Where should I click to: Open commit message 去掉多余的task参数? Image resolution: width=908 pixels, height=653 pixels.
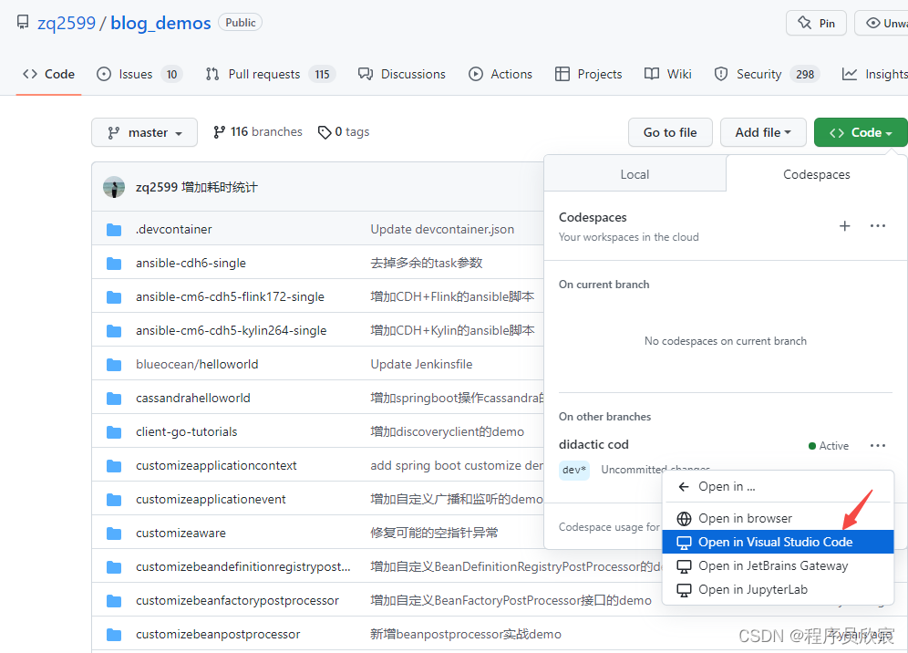point(427,263)
